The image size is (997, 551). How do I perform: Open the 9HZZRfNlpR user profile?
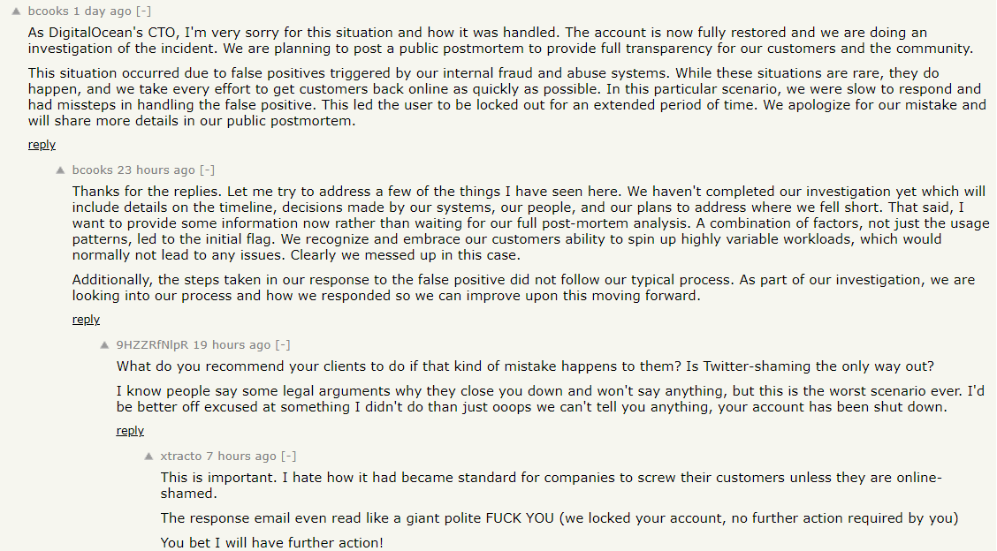point(152,344)
